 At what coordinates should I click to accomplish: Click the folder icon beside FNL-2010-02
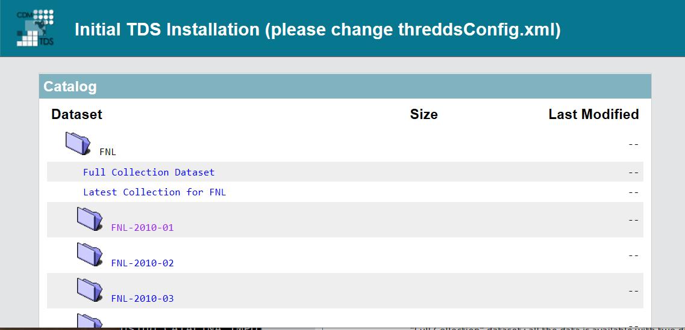(90, 254)
